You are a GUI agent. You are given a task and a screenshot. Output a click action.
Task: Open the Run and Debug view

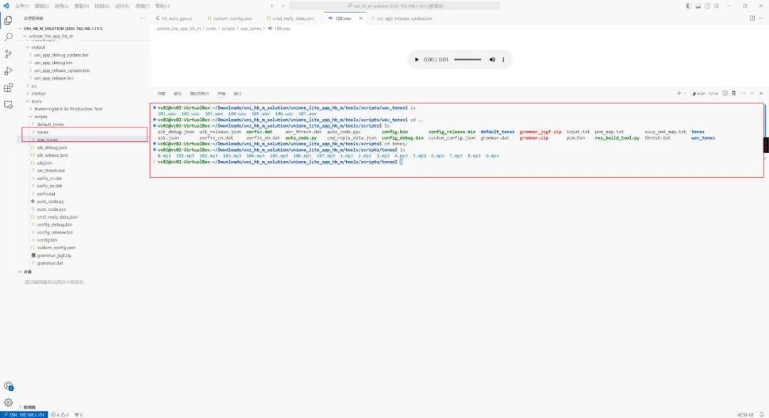[x=9, y=71]
